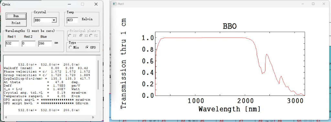The width and height of the screenshot is (331, 122).
Task: Close the Qmix window
Action: point(96,4)
